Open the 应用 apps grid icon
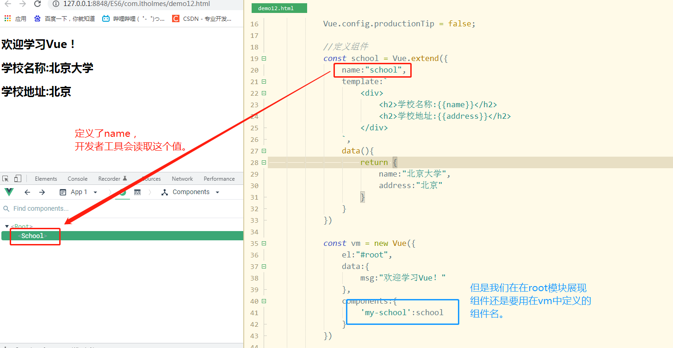This screenshot has height=348, width=673. coord(7,18)
